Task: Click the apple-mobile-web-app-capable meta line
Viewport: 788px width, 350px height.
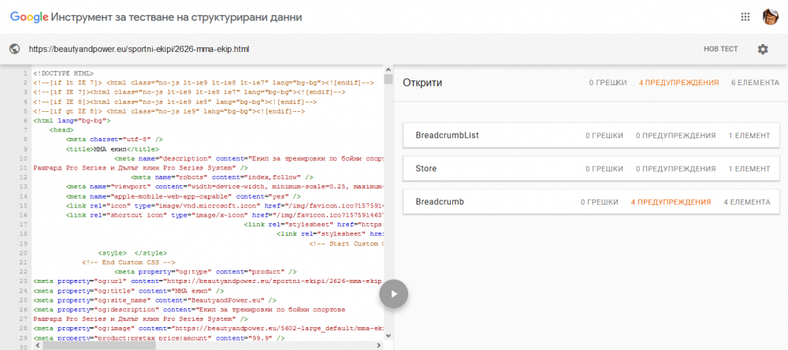Action: click(x=183, y=196)
